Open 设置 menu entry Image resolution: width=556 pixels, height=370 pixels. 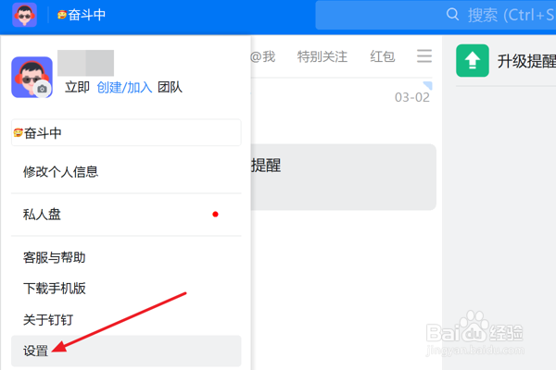click(126, 351)
